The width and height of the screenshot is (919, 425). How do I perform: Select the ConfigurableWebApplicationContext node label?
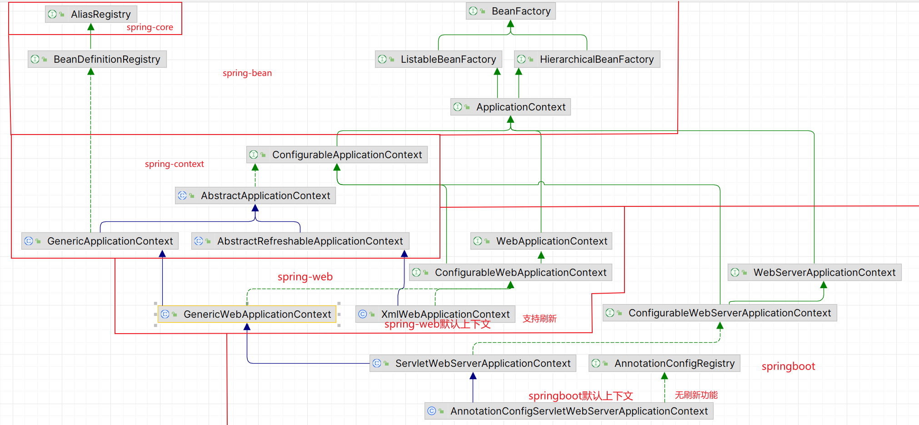(520, 273)
